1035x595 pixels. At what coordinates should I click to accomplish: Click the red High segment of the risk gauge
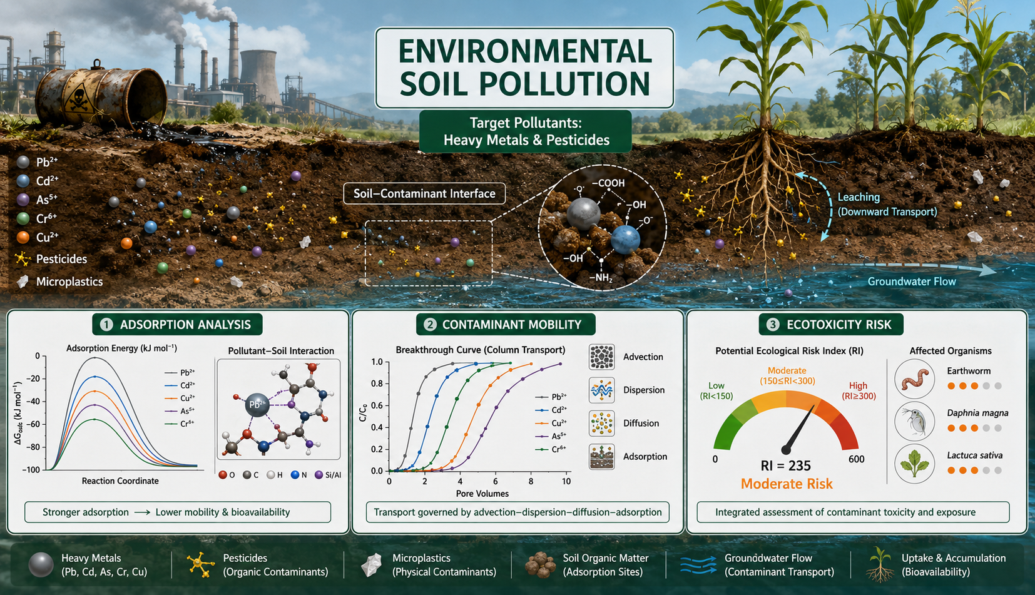(x=847, y=432)
